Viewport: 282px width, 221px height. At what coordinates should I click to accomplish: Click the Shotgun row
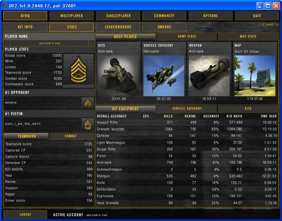click(x=187, y=176)
